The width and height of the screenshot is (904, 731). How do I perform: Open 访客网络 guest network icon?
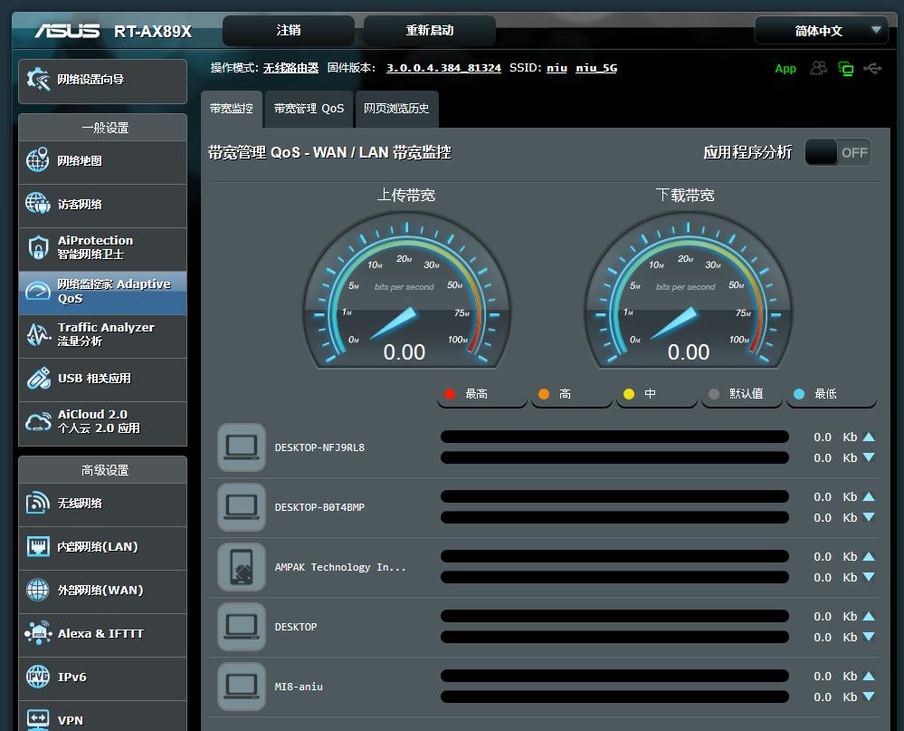coord(38,204)
